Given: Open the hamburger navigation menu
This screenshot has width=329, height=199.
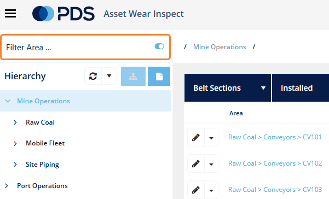Looking at the screenshot, I should click(10, 14).
